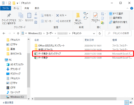Click Select none (選択解除)
Screen dimensions: 134x105
point(116,18)
